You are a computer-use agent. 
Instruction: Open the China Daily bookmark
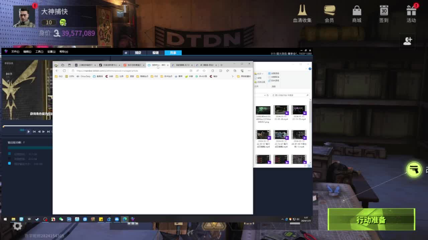(84, 76)
